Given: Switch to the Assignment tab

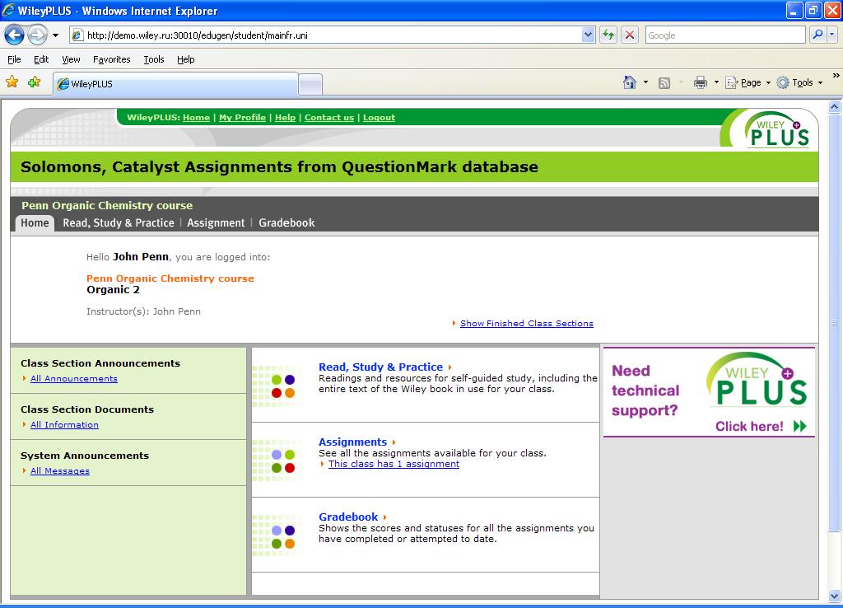Looking at the screenshot, I should coord(216,222).
